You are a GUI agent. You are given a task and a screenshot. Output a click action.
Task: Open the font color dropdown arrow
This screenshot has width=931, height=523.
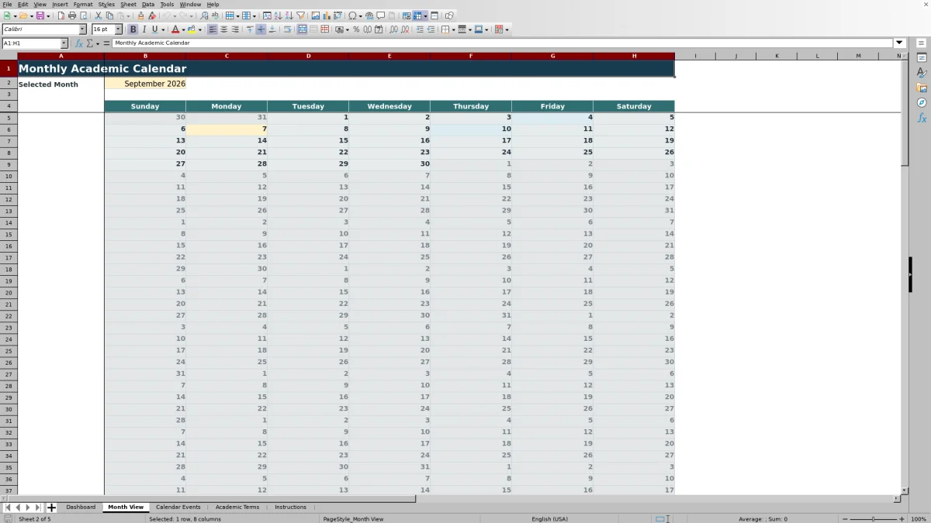[x=184, y=29]
